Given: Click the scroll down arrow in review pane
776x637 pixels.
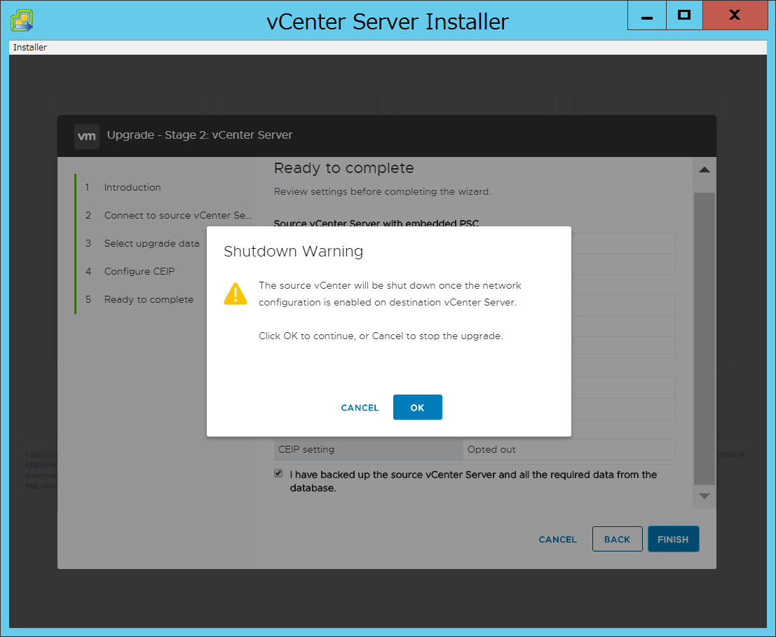Looking at the screenshot, I should point(704,496).
